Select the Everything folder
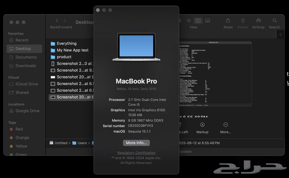The height and width of the screenshot is (178, 289). 66,44
